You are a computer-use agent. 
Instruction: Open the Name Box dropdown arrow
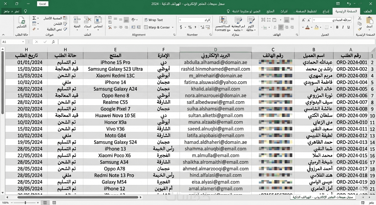tap(23, 42)
